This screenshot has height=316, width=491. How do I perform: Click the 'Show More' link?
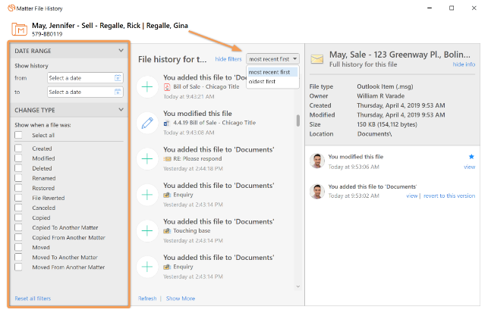pyautogui.click(x=181, y=299)
